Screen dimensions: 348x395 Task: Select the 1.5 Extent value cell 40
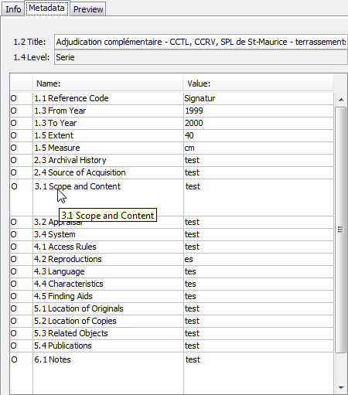click(x=258, y=135)
